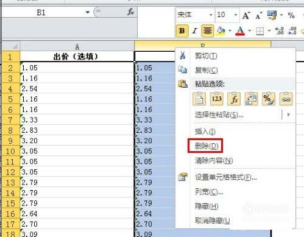This screenshot has width=304, height=237.
Task: Click the Insert Function fx button
Action: [130, 12]
